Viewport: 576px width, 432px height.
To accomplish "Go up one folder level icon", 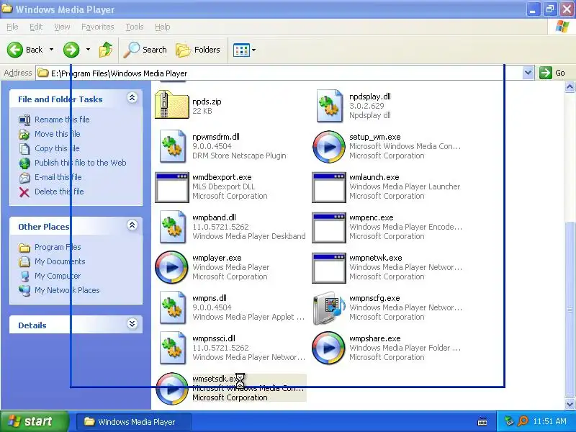I will pyautogui.click(x=106, y=50).
